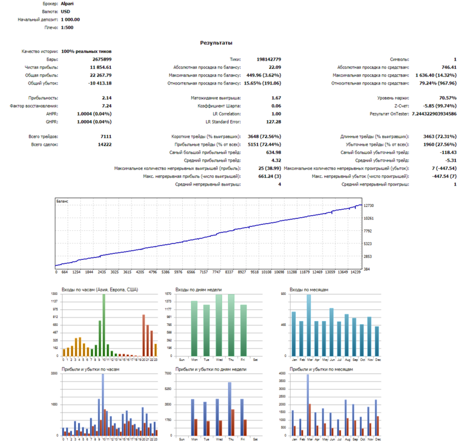
Task: Select max consecutive loss "-447.54 (7)"
Action: point(444,176)
